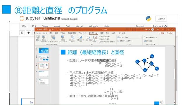Screen dimensions: 187x105
Task: Click the Trusted notebook button
Action: (x=140, y=26)
